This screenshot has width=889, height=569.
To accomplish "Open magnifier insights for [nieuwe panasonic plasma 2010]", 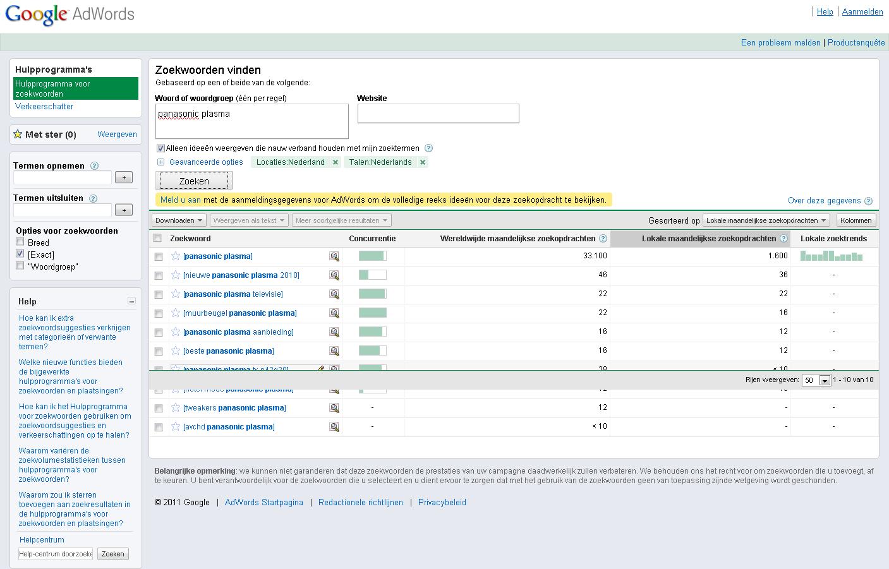I will (x=334, y=275).
